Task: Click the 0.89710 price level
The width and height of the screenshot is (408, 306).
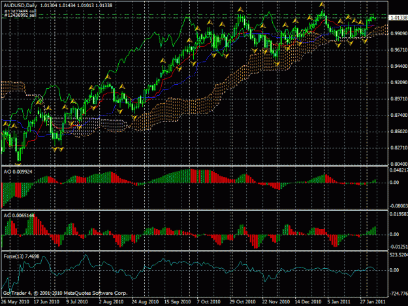Action: [399, 99]
